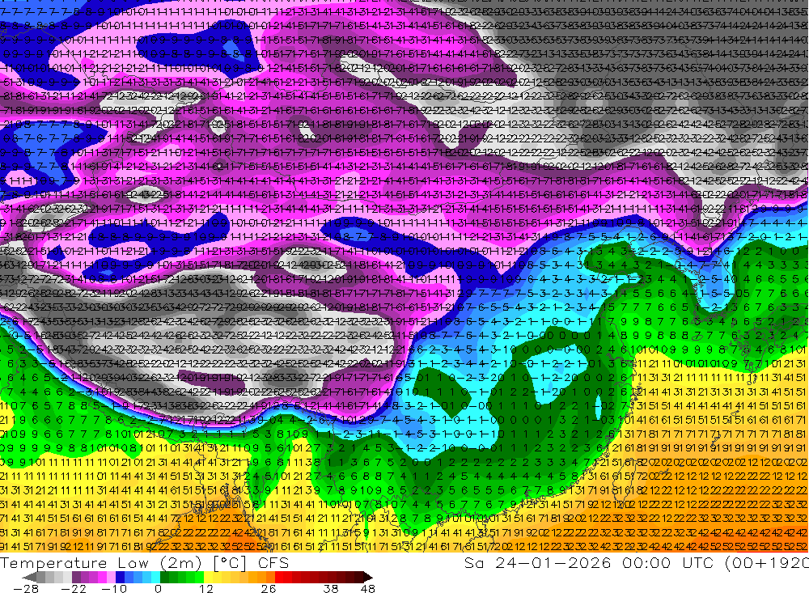
Task: Click the -28 legend value
Action: click(26, 589)
